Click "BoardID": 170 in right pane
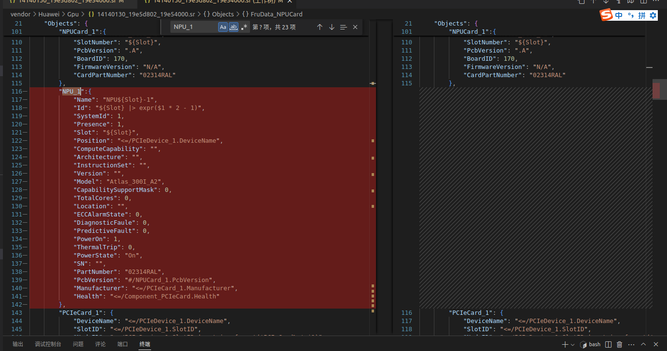 [x=491, y=58]
